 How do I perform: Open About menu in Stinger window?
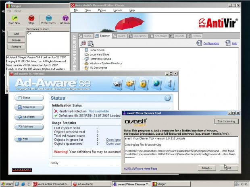tap(18, 10)
